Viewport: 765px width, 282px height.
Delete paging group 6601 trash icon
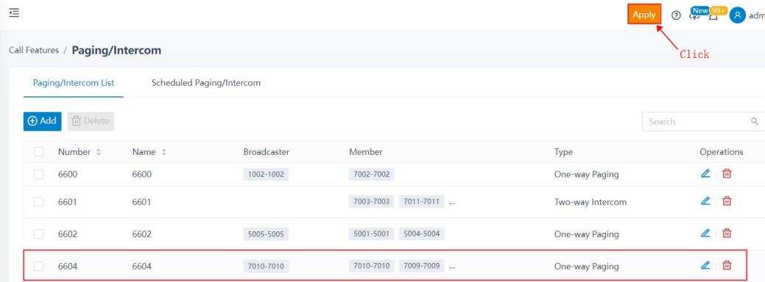click(x=727, y=200)
